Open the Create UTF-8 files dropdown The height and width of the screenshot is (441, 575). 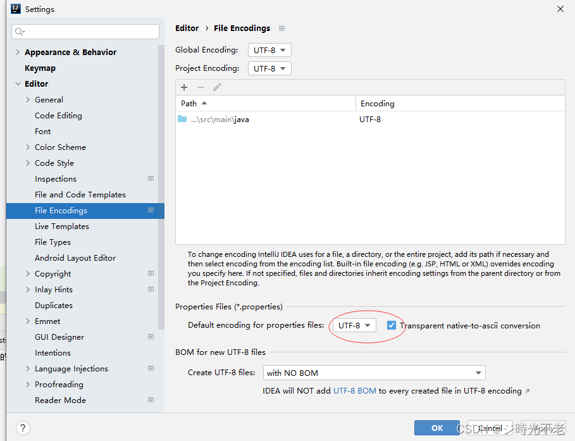click(374, 373)
